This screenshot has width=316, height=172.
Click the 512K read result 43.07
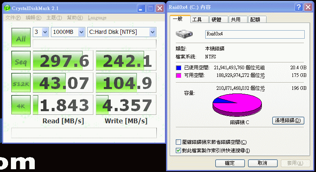tap(63, 83)
